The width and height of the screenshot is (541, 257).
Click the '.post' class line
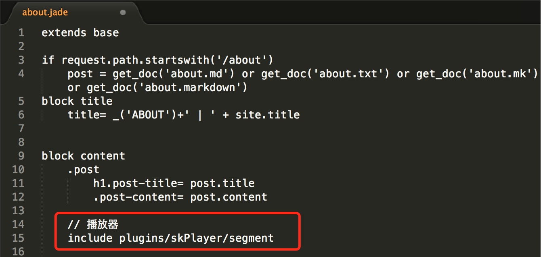[83, 170]
